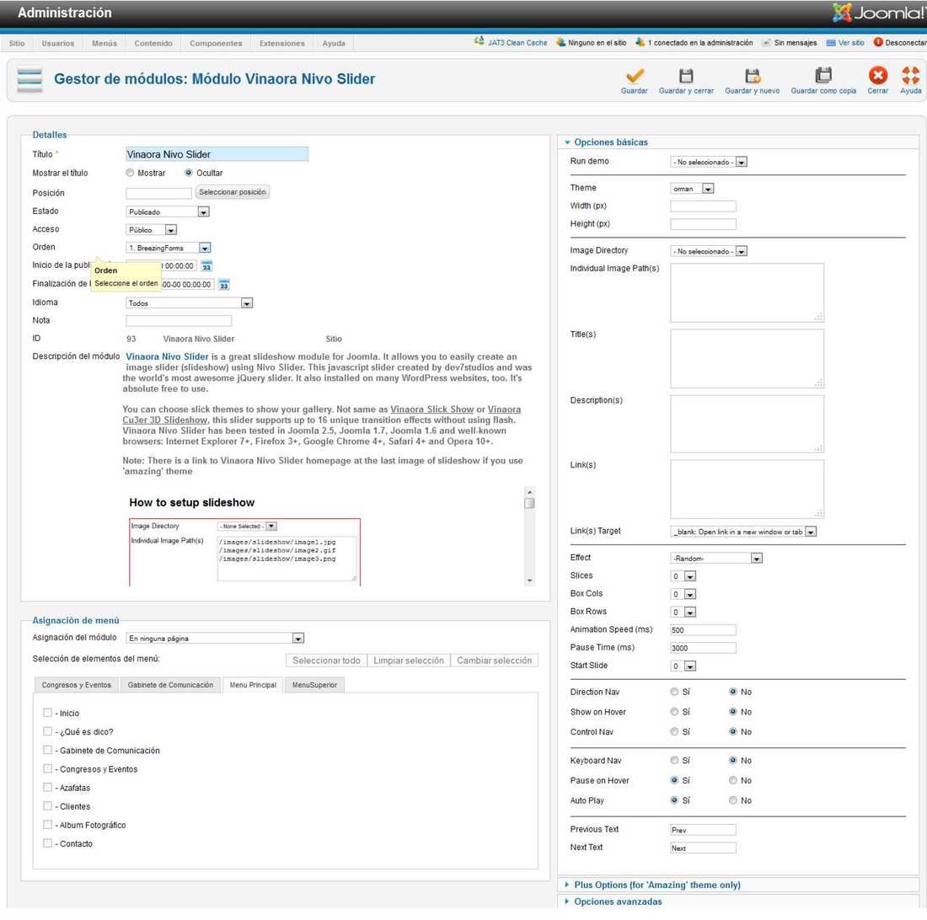
Task: Set Show on Hover to Sí
Action: tap(674, 712)
